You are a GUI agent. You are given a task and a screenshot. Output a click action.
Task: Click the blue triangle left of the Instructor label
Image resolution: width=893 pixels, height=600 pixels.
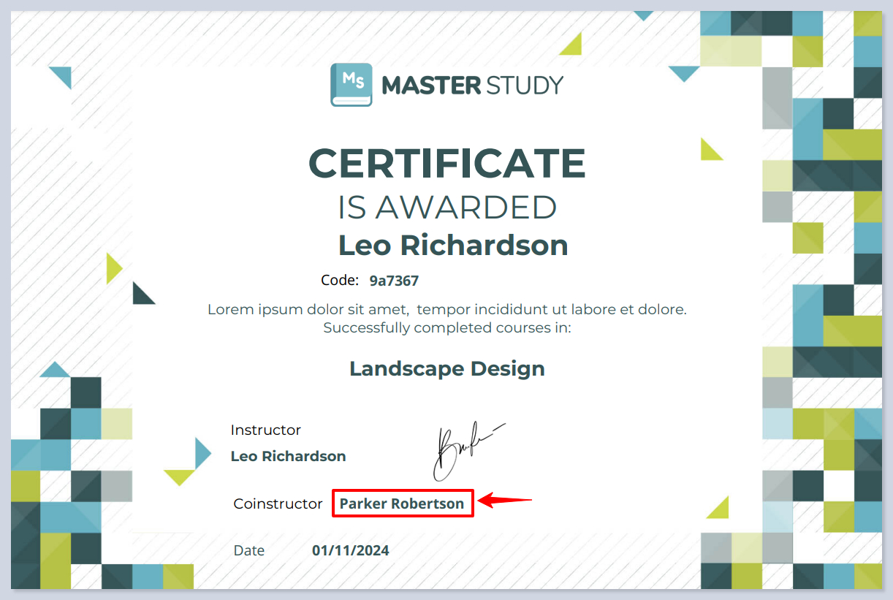(202, 453)
